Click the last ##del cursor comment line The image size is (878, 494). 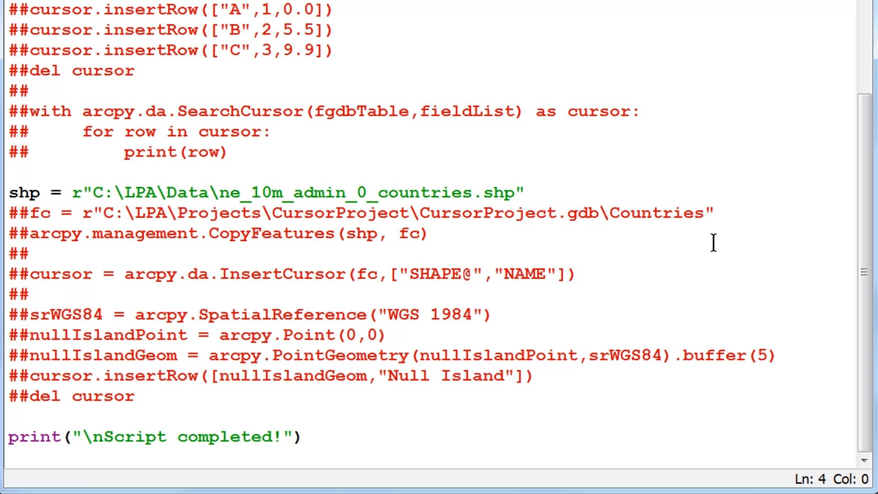coord(72,396)
